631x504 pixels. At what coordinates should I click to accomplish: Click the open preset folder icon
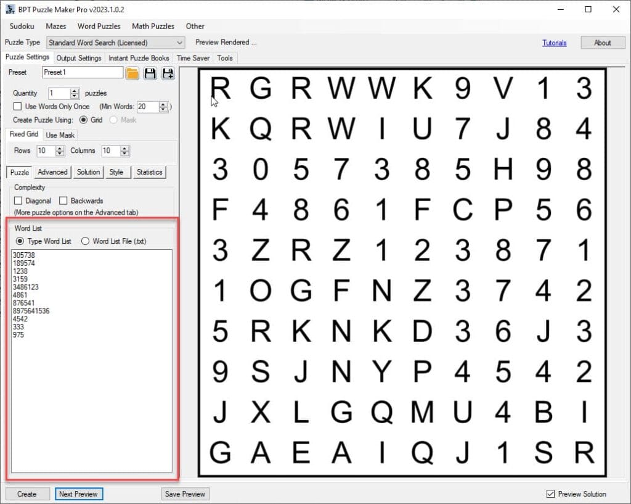click(x=132, y=73)
